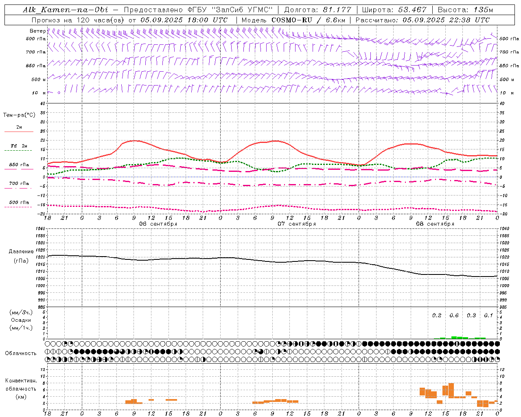
Task: Click the (мм/3ч.) units label
Action: point(21,312)
